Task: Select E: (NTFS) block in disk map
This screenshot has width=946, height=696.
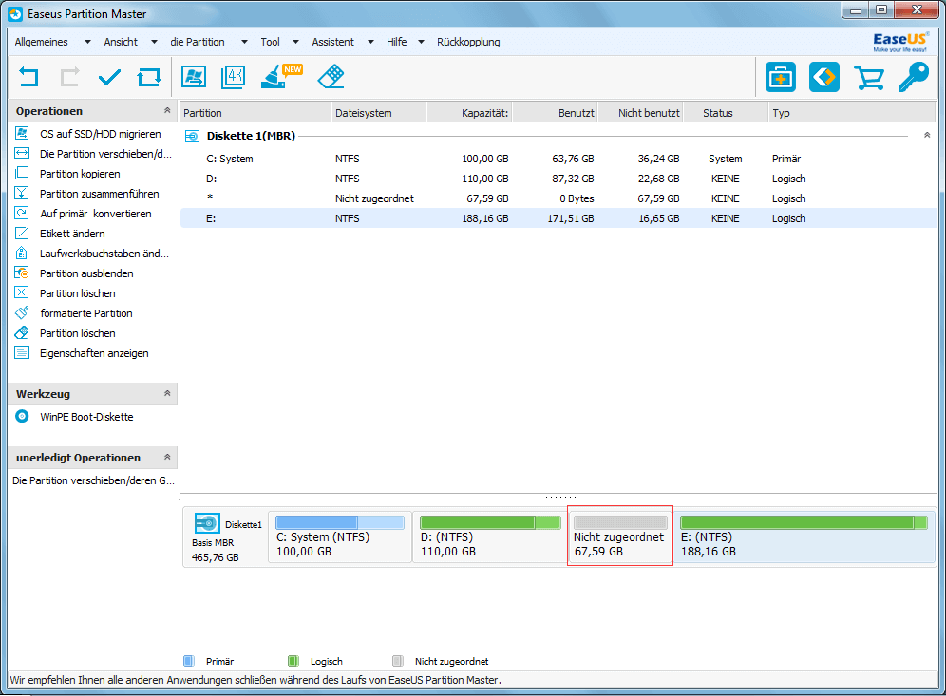Action: 804,536
